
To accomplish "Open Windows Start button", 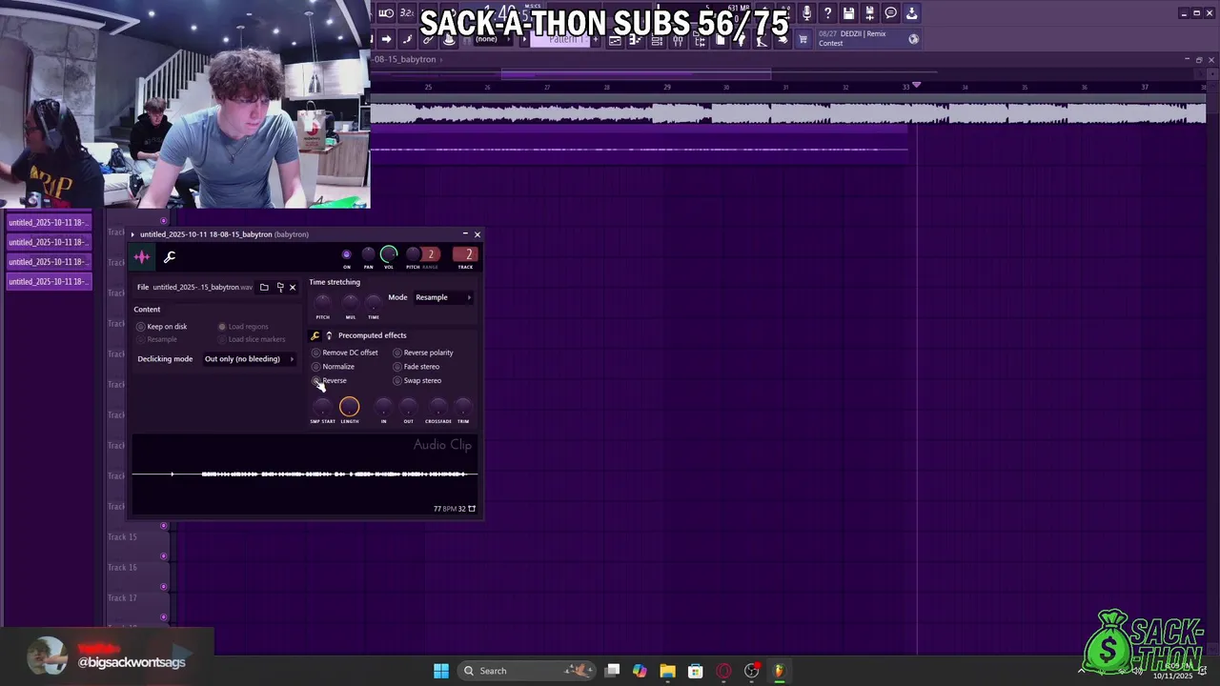I will tap(441, 671).
